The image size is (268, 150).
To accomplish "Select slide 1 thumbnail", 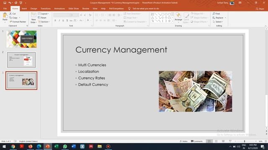I will tap(21, 39).
